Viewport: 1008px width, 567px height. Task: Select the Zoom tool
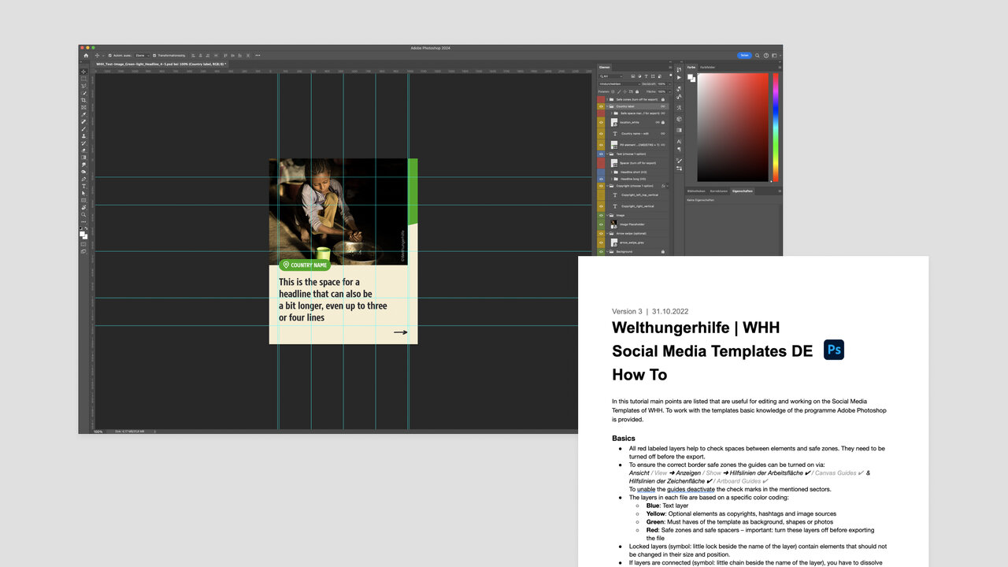tap(83, 214)
